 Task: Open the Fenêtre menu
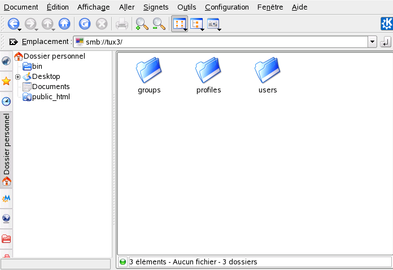pyautogui.click(x=270, y=7)
